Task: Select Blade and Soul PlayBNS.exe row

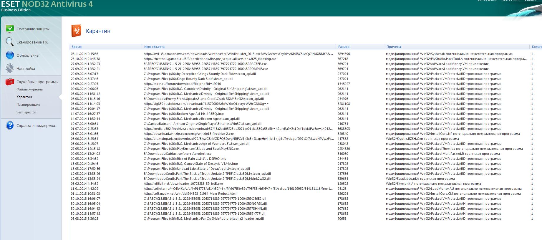Action: coord(306,149)
